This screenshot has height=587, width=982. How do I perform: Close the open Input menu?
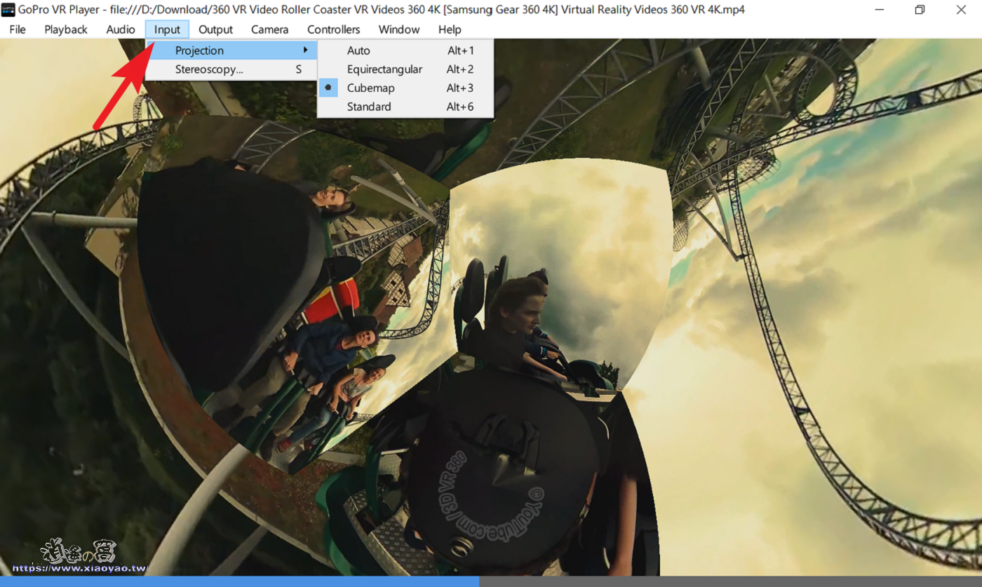[x=168, y=29]
